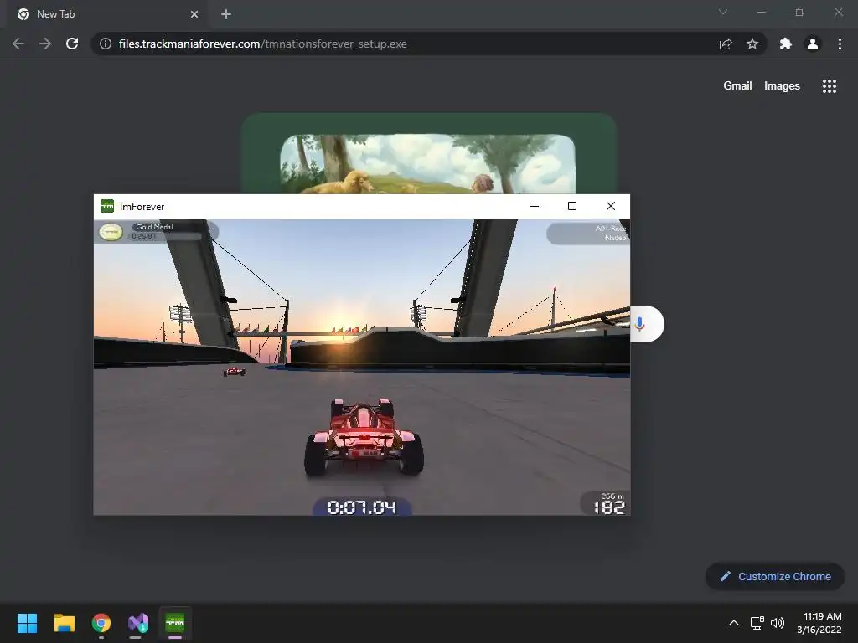Close the TmForever game window
This screenshot has height=643, width=858.
(x=611, y=206)
